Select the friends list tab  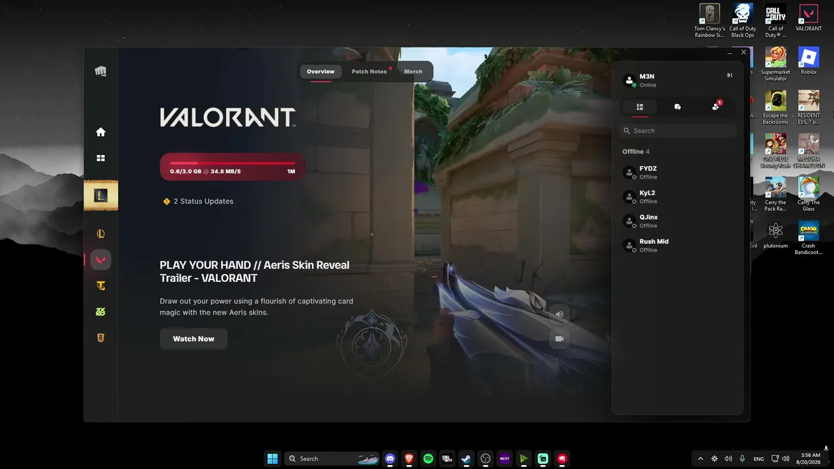pos(640,107)
